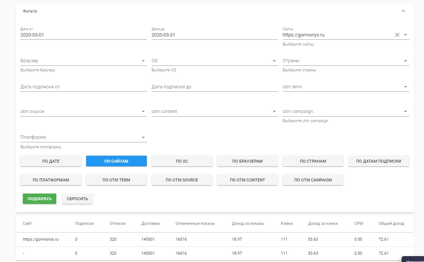Switch grouping to По дате

tap(51, 161)
